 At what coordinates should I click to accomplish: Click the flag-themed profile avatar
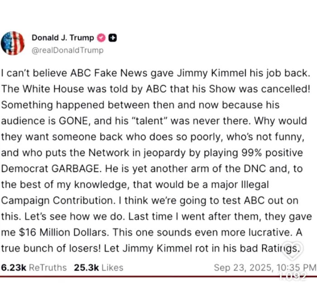(13, 43)
